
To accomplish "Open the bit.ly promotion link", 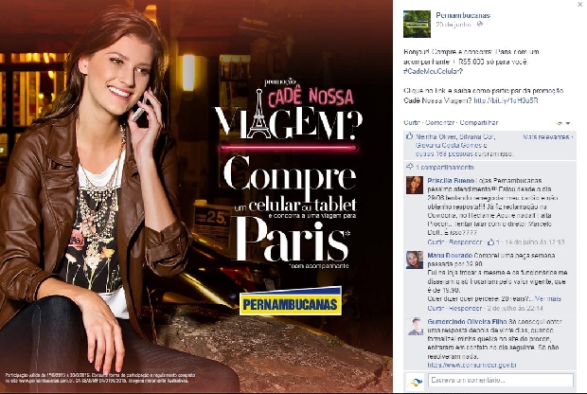I will click(x=506, y=100).
